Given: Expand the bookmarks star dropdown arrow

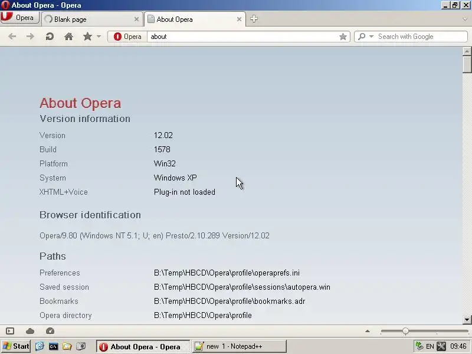Looking at the screenshot, I should (x=99, y=37).
